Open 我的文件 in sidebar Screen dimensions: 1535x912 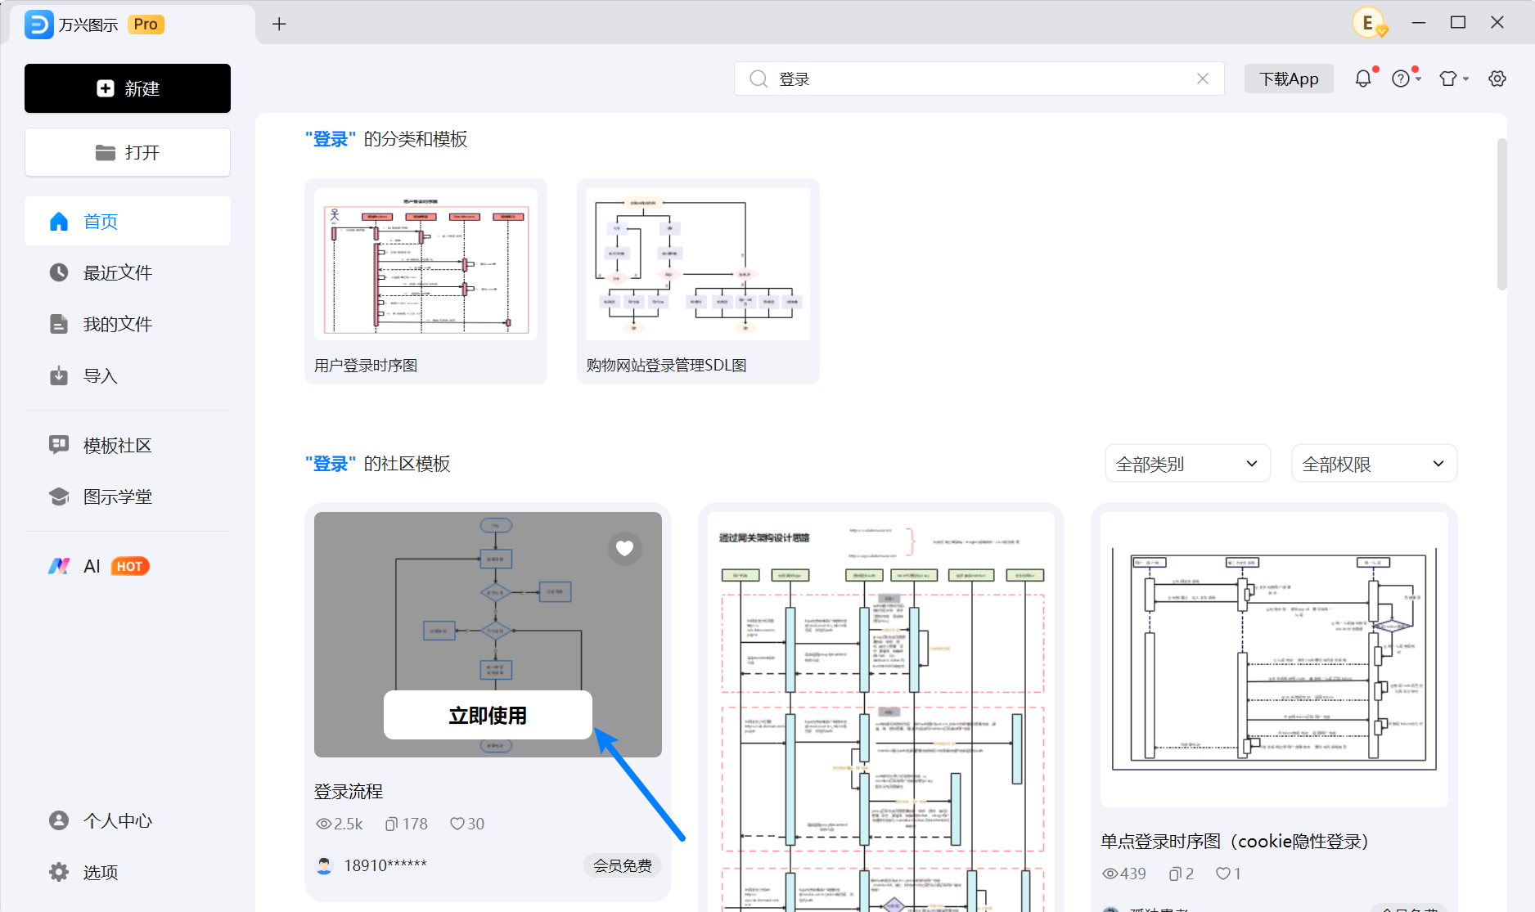(128, 324)
